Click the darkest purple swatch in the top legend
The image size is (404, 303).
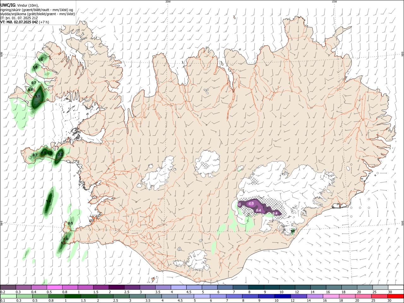(x=116, y=288)
